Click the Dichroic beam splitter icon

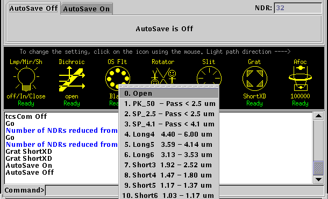click(x=72, y=79)
